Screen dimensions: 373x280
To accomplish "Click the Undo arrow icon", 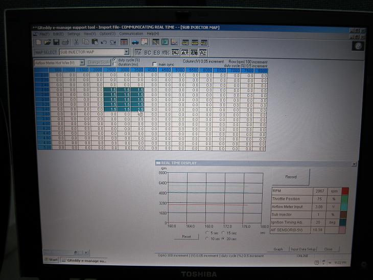I will click(x=104, y=42).
